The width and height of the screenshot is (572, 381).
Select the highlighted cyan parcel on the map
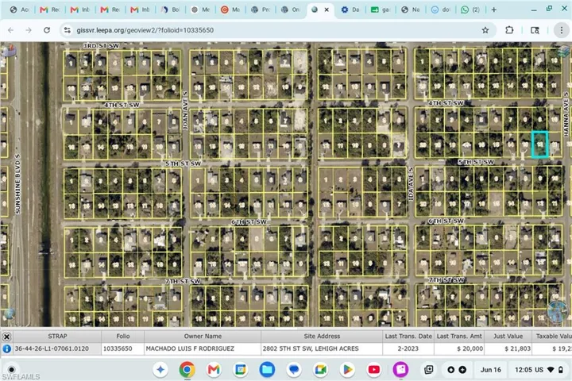pyautogui.click(x=540, y=144)
